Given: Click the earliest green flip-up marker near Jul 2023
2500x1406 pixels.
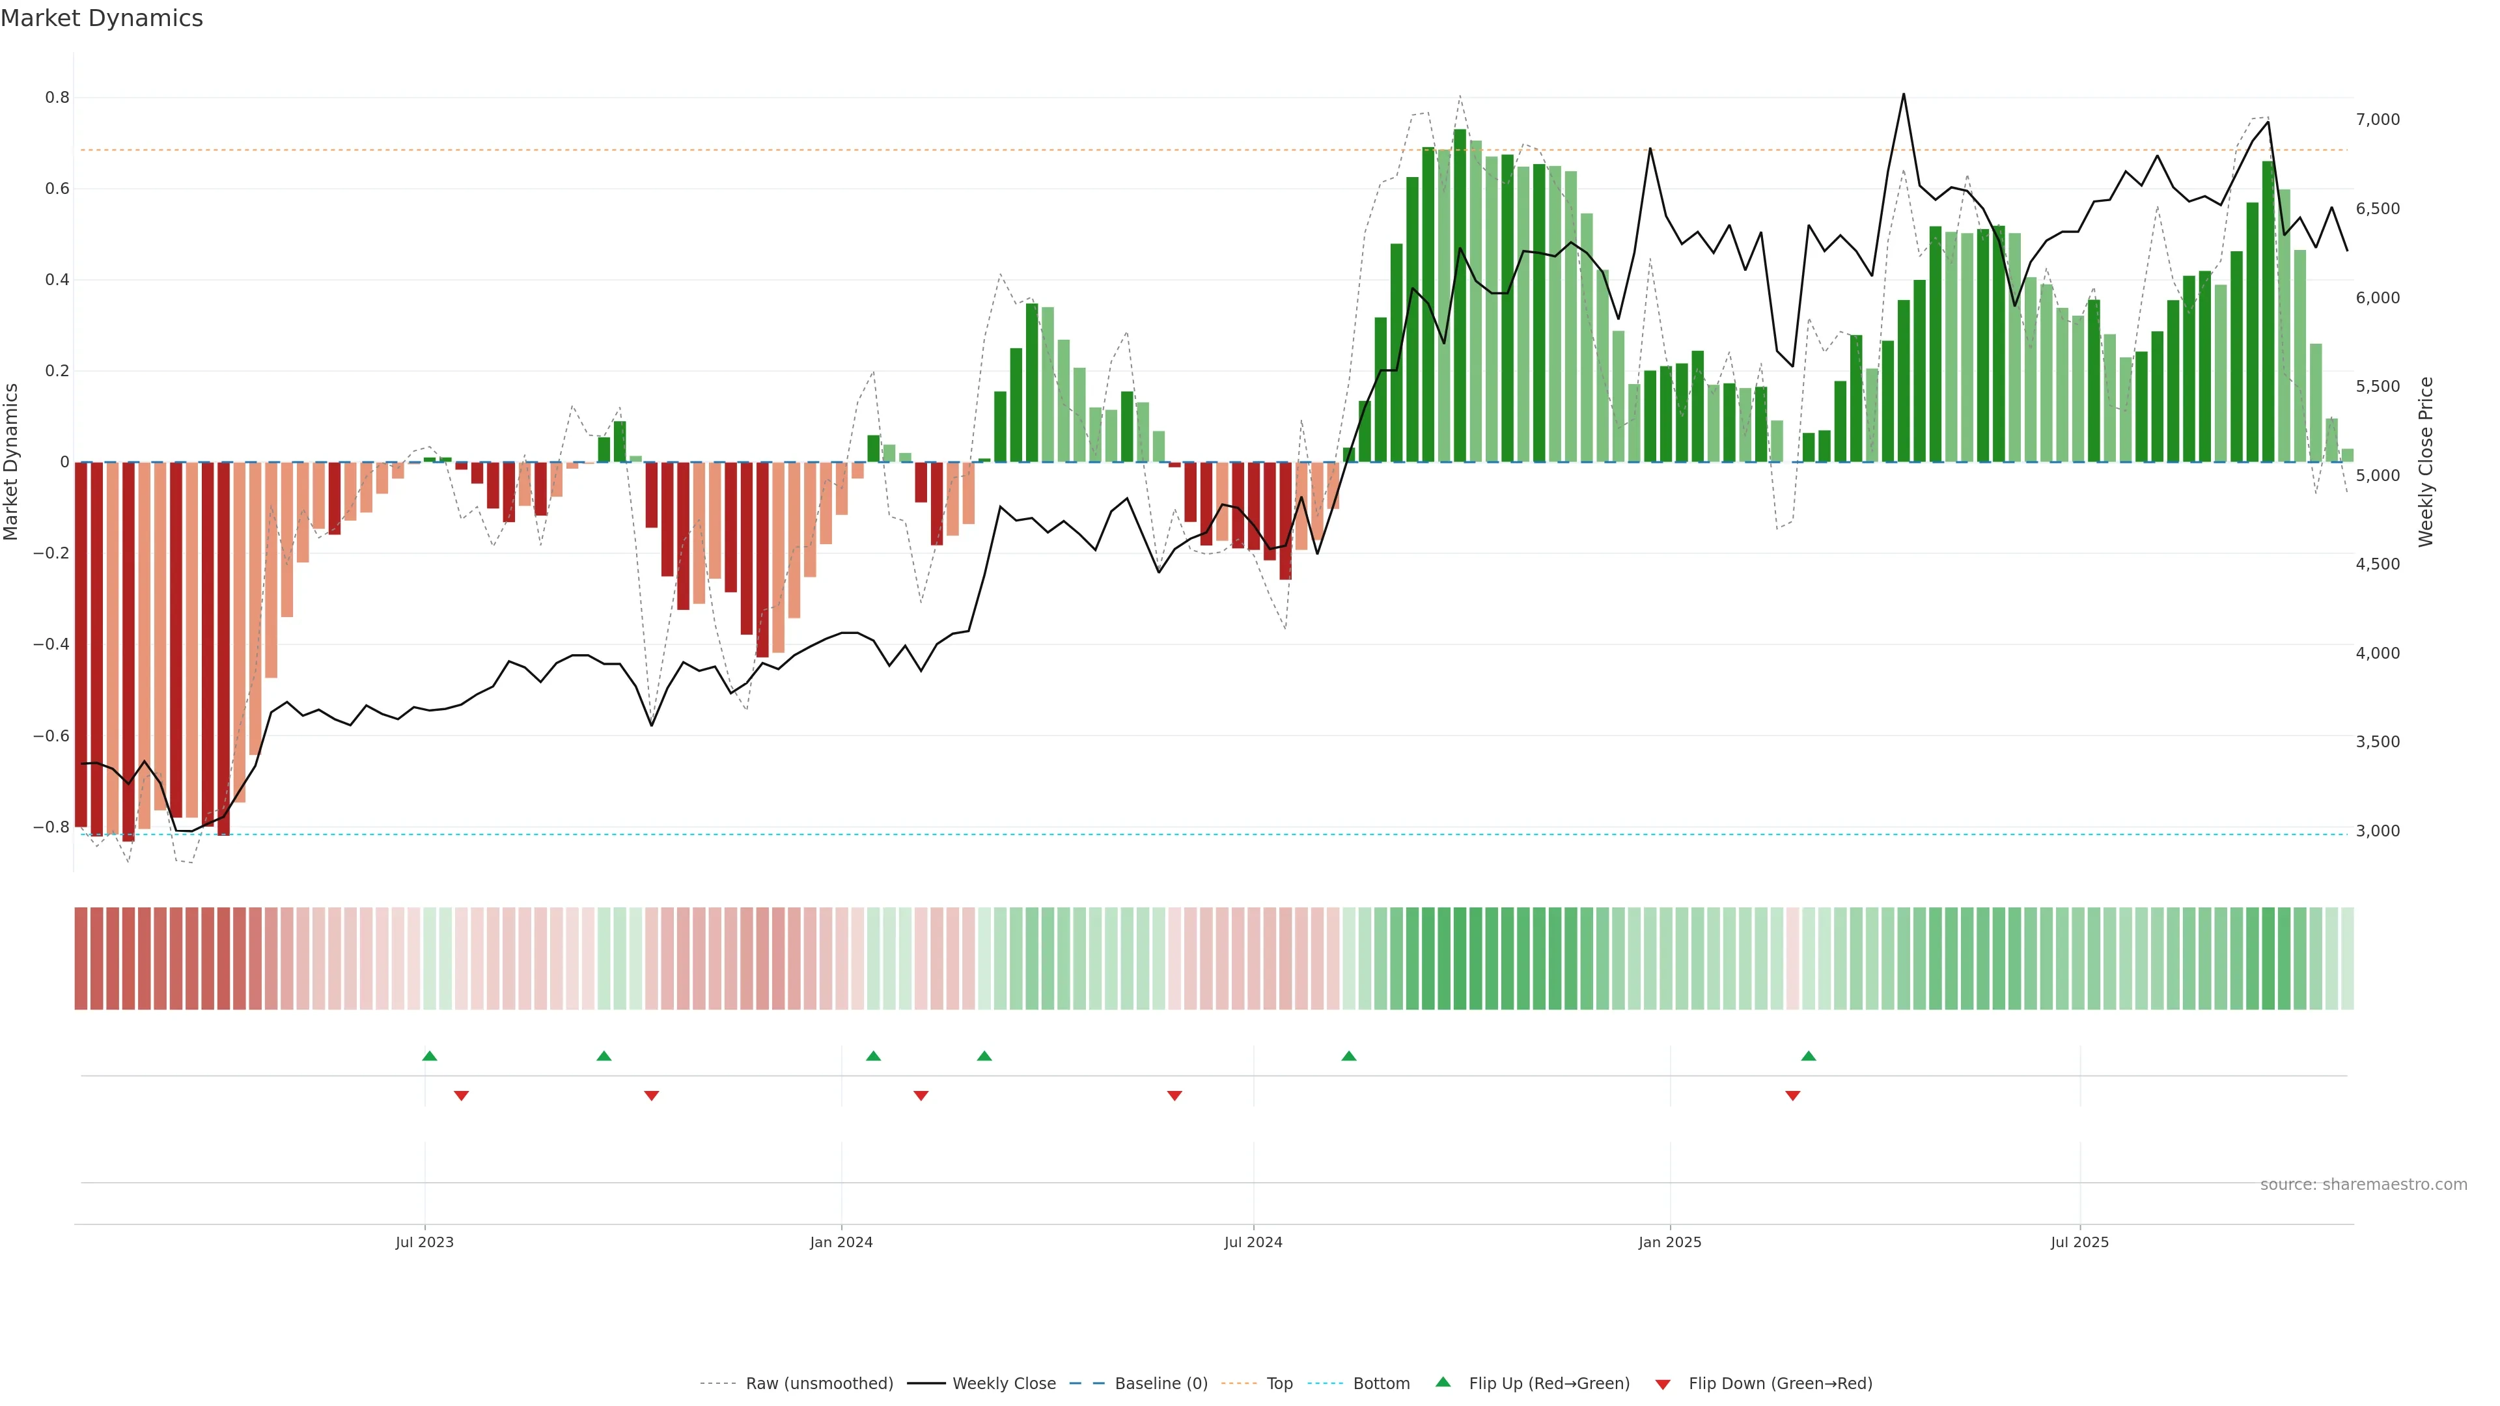Looking at the screenshot, I should 430,1056.
